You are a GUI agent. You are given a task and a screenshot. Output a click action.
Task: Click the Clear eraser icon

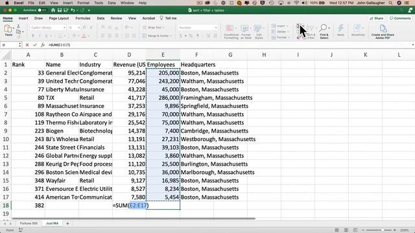coord(299,38)
